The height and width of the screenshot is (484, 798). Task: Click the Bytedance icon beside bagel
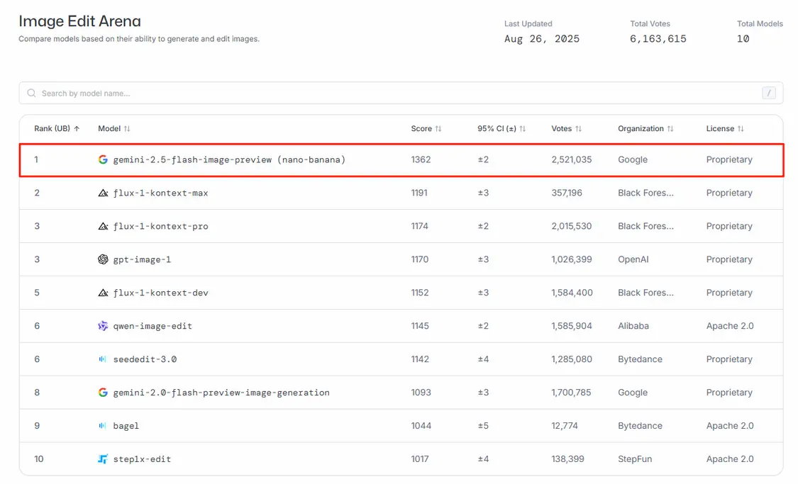click(x=103, y=426)
